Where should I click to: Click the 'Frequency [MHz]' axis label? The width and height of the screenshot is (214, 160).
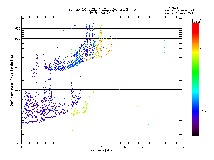[x=101, y=150]
